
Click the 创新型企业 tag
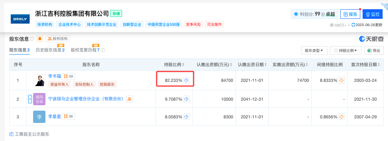click(x=132, y=25)
